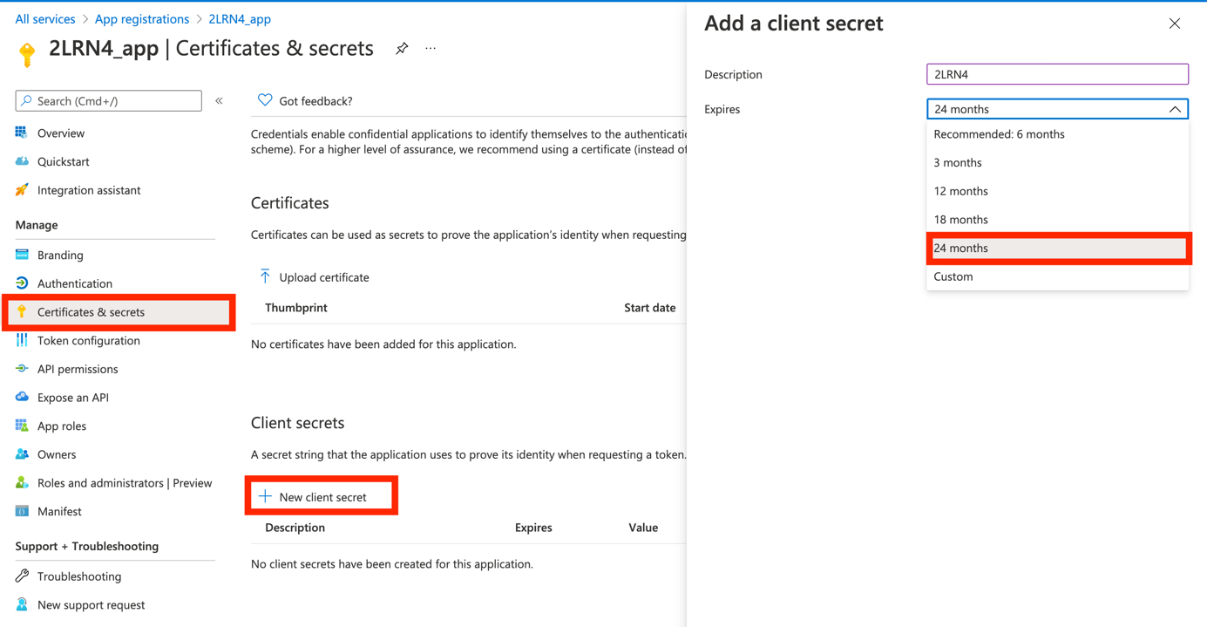Close the Add a client secret panel
The height and width of the screenshot is (627, 1207).
point(1175,24)
